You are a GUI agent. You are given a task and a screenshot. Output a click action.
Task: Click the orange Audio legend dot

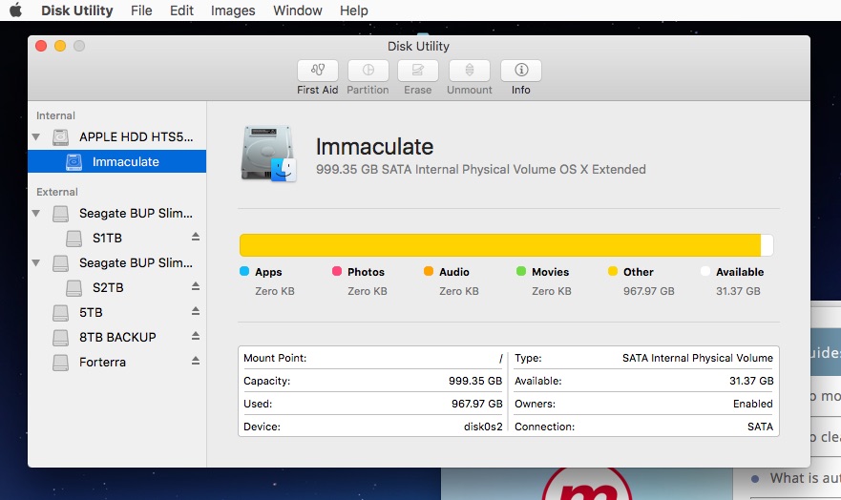429,271
